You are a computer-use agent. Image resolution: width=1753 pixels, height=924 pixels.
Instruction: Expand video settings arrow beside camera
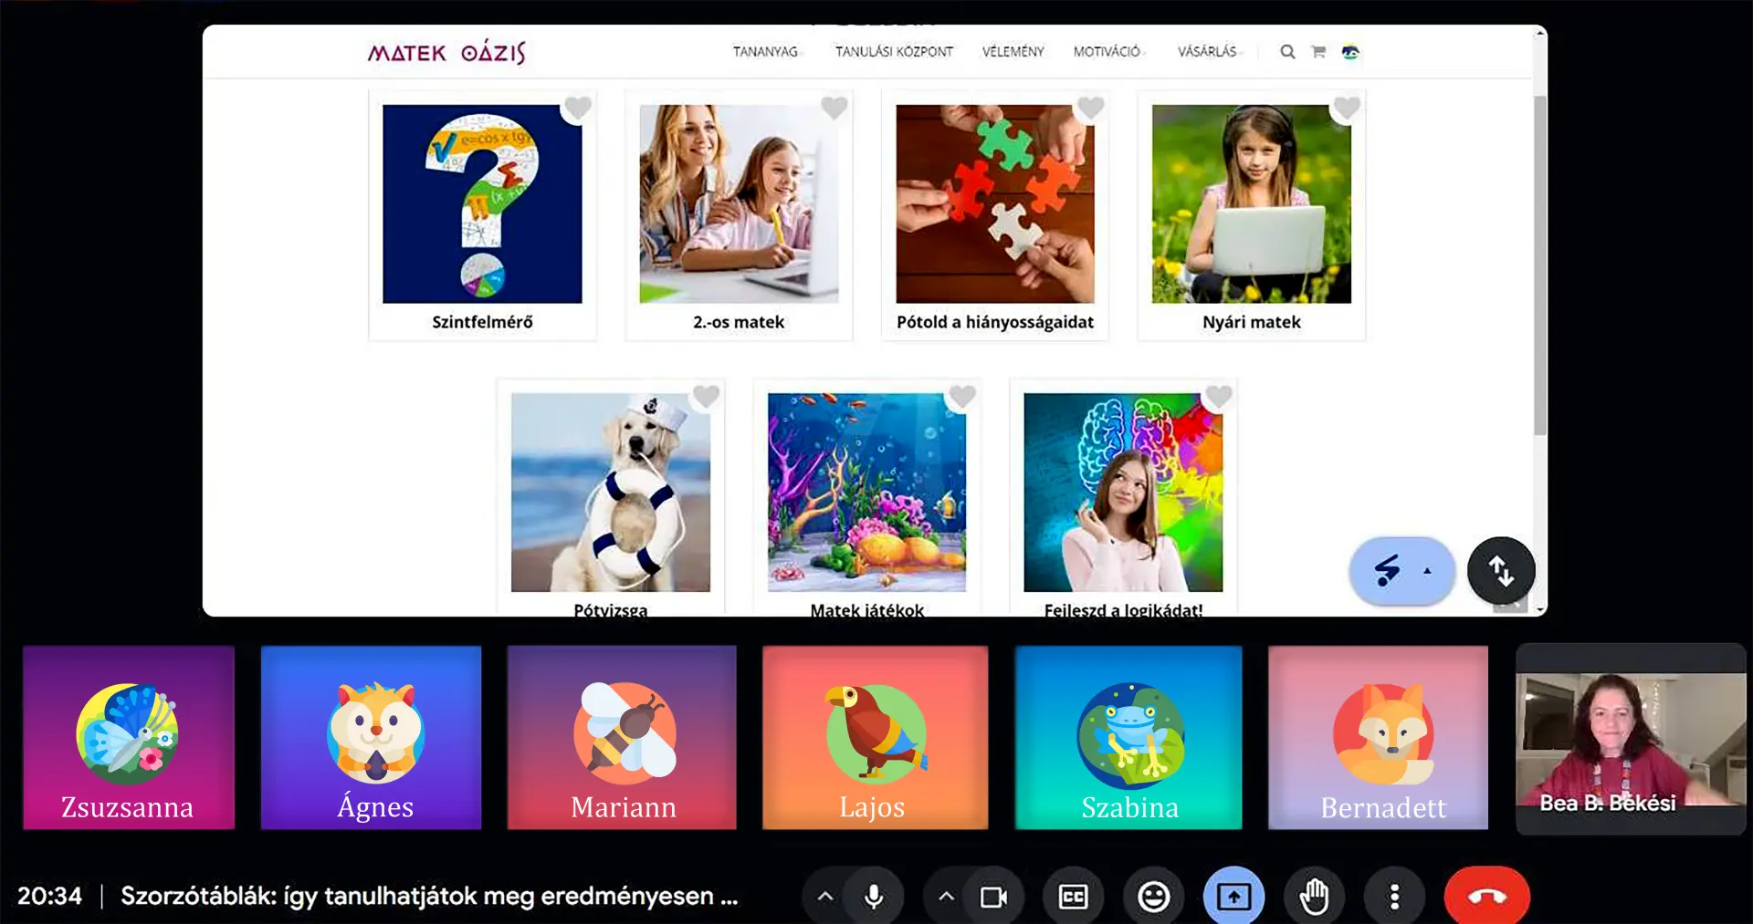coord(947,898)
